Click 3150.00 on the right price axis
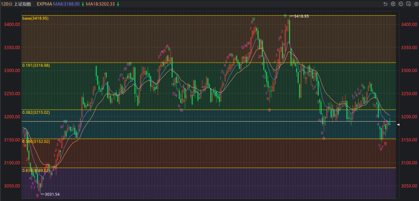 coord(409,140)
